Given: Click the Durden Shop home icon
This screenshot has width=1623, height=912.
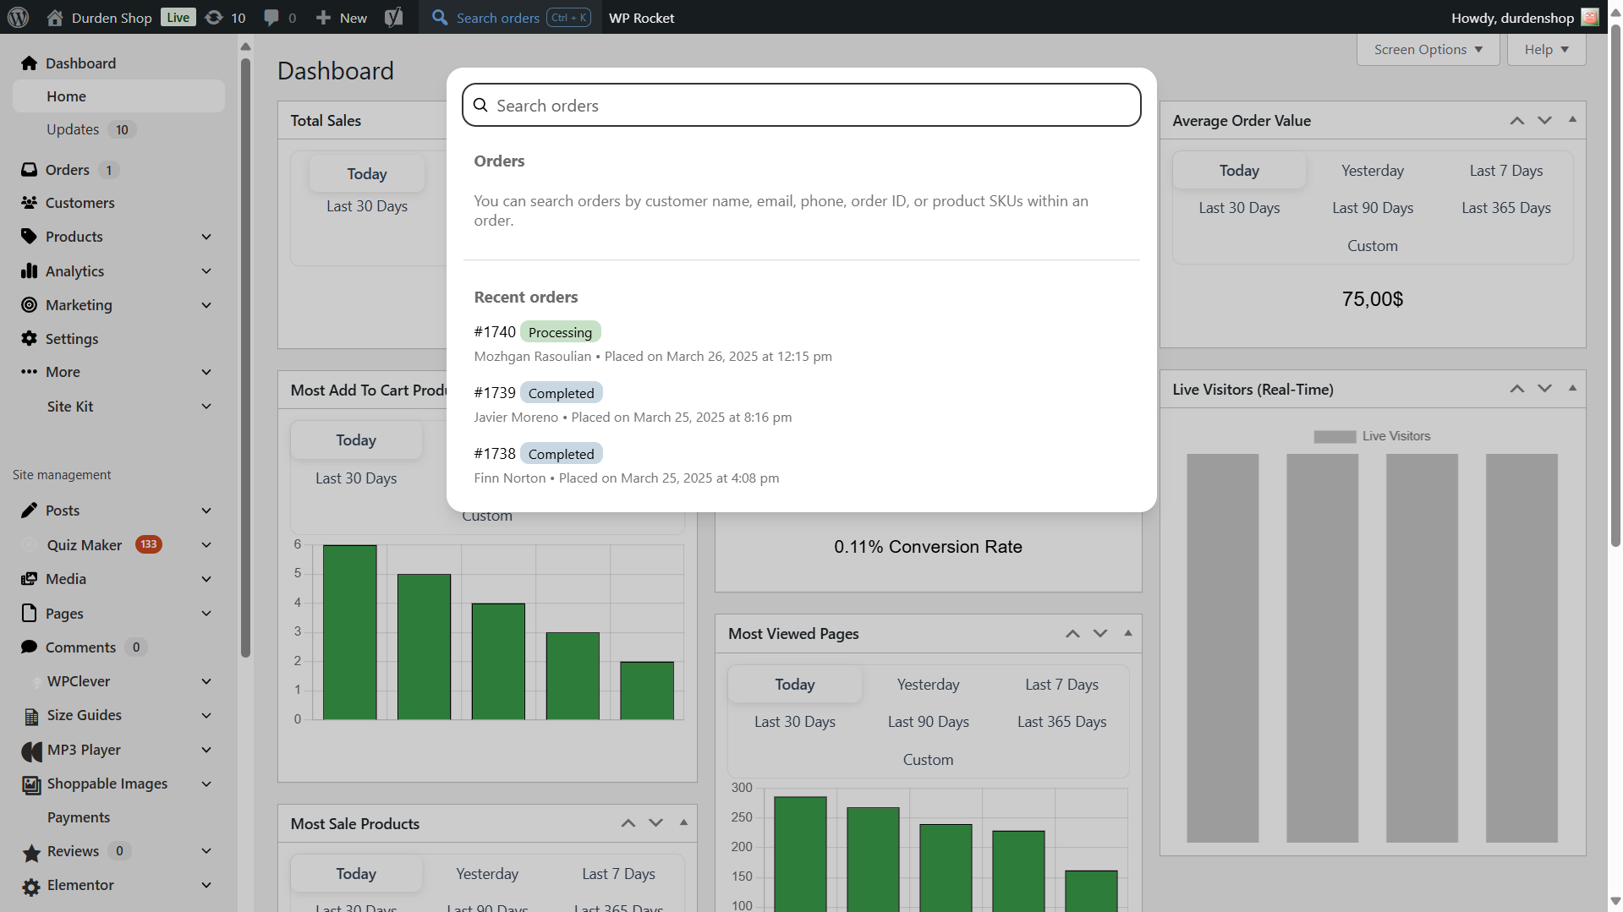Looking at the screenshot, I should click(x=55, y=17).
